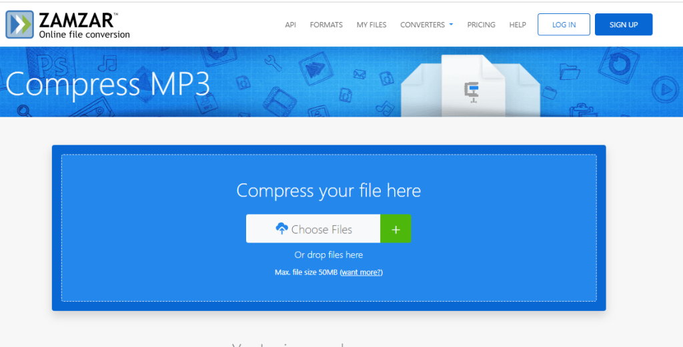Go to the API page

point(290,25)
